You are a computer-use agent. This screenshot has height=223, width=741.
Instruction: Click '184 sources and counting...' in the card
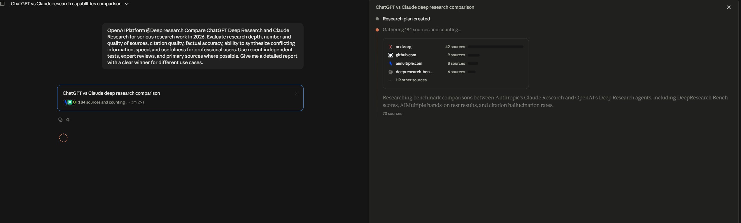click(x=103, y=102)
